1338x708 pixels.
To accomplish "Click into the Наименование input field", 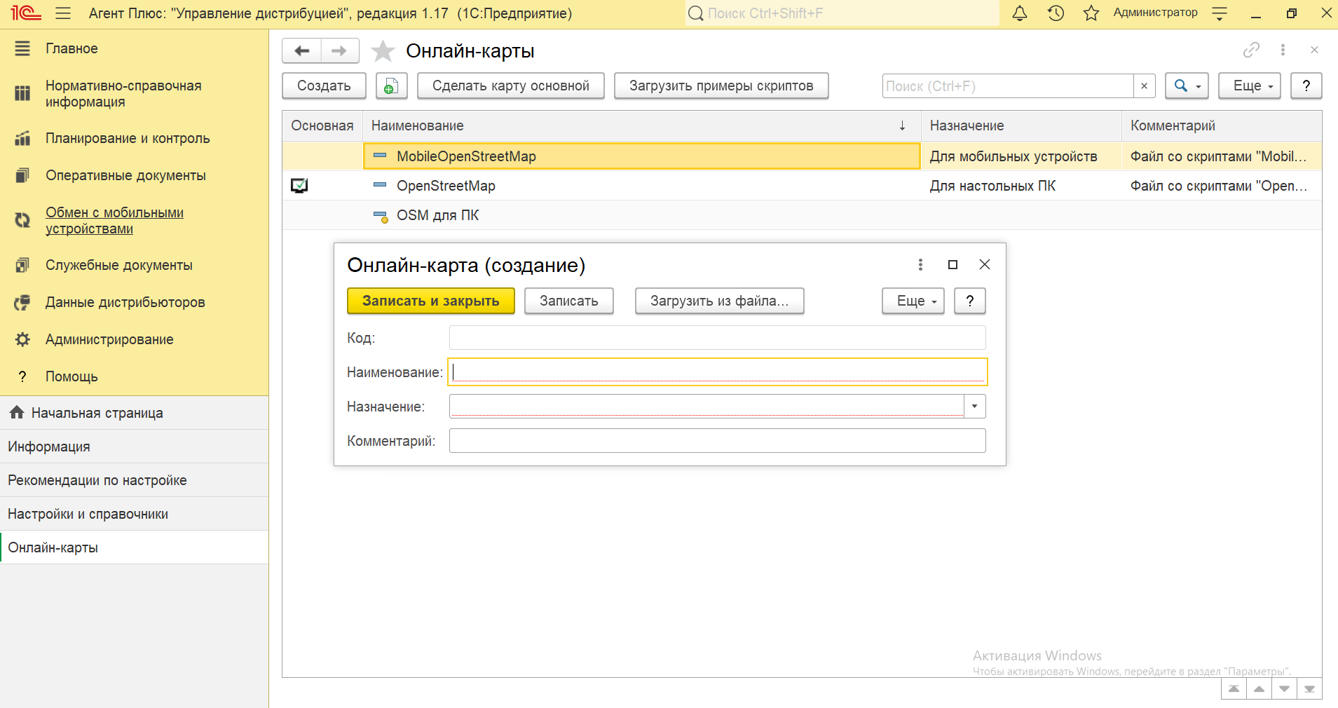I will (718, 372).
